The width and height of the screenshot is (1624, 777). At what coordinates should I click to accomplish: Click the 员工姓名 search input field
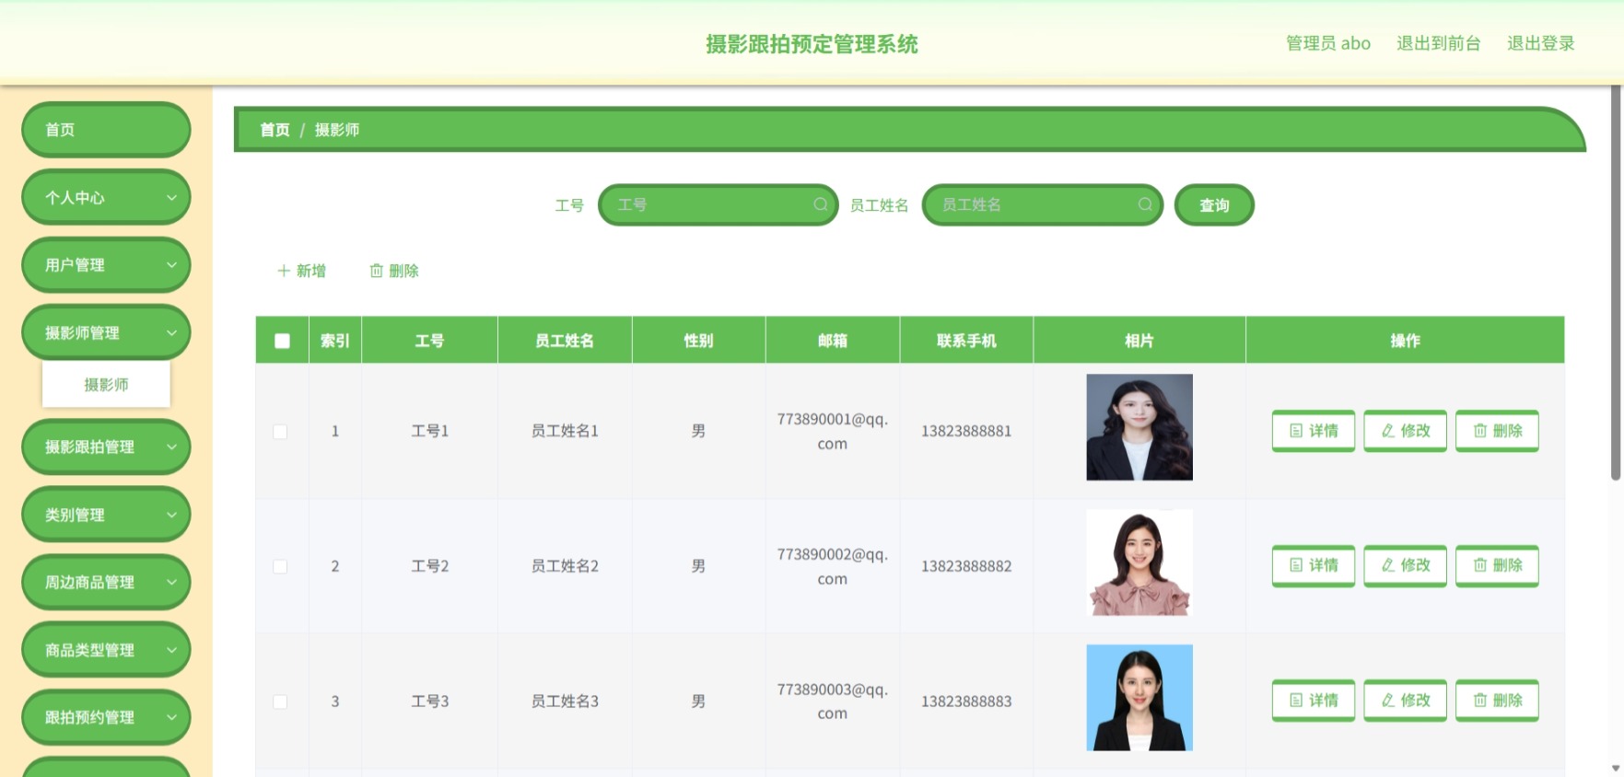pos(1043,204)
